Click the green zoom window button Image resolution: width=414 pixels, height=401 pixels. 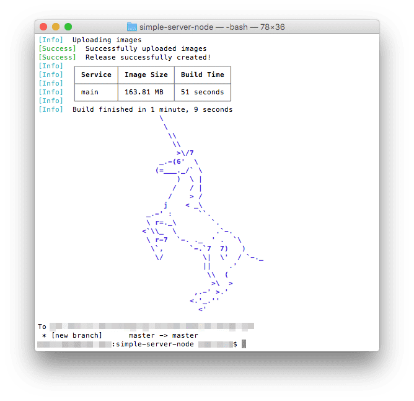(68, 27)
